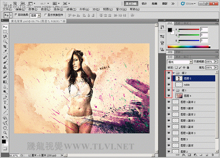The image size is (220, 158).
Task: Switch to the 绘画 workspace
Action: [154, 4]
